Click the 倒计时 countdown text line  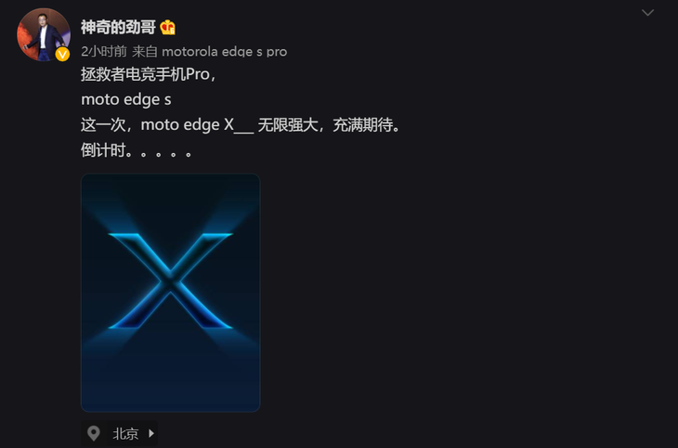(137, 151)
